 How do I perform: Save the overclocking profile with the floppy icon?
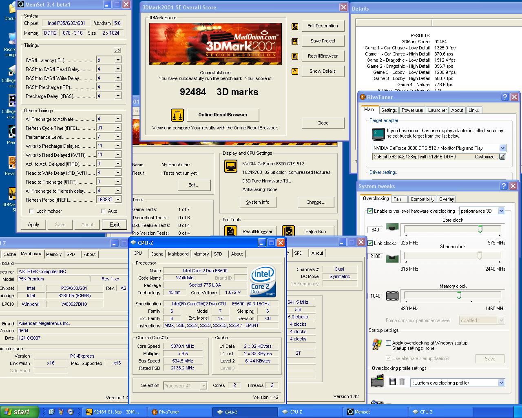click(x=393, y=382)
